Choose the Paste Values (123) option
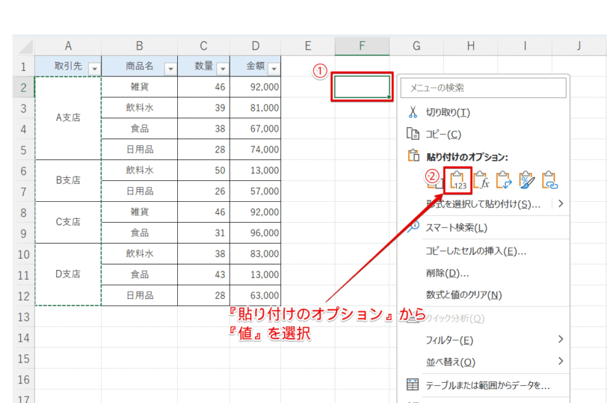Screen dimensions: 607x403 (458, 180)
